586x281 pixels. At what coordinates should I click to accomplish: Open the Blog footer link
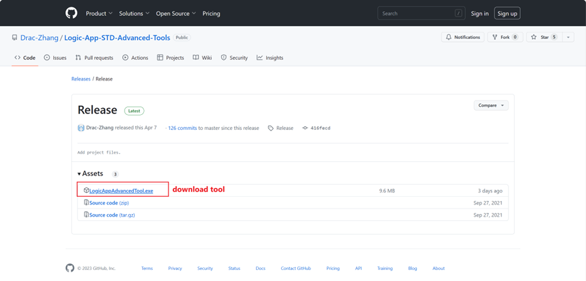pyautogui.click(x=413, y=269)
